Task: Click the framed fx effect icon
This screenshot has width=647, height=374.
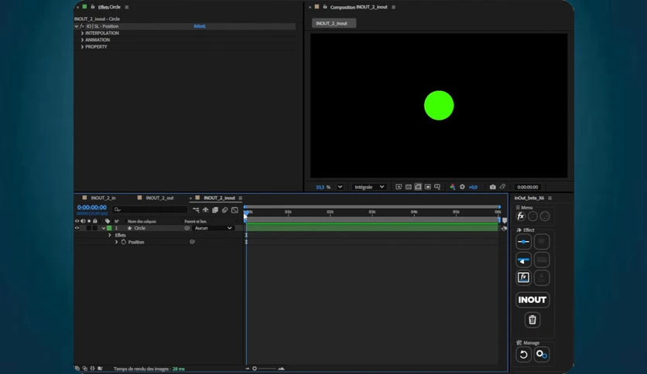Action: 523,277
